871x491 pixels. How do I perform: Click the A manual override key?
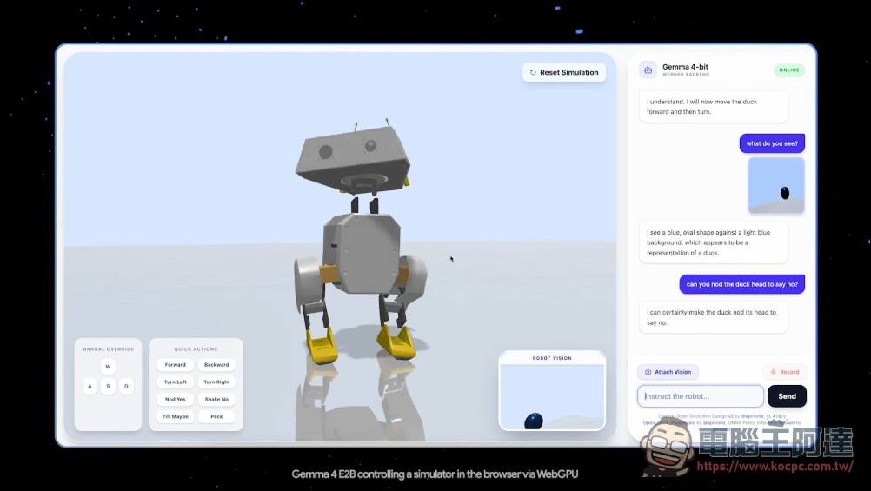90,386
